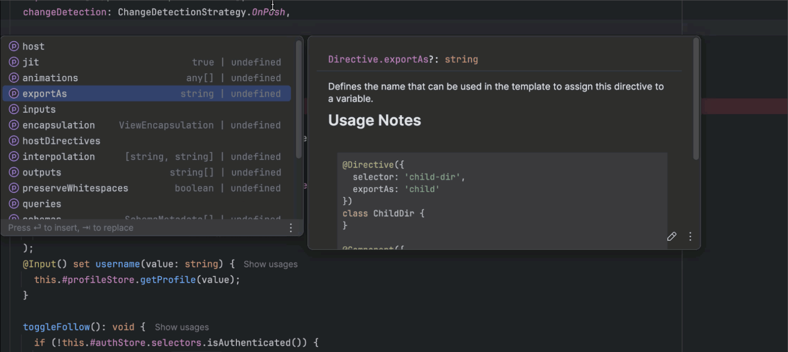The image size is (788, 352).
Task: Choose encapsulation from the completion list
Action: (x=58, y=125)
